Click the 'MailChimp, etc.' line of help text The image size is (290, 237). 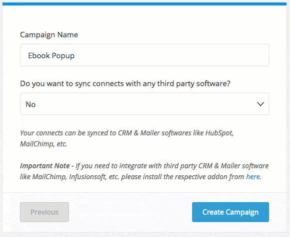pos(43,144)
